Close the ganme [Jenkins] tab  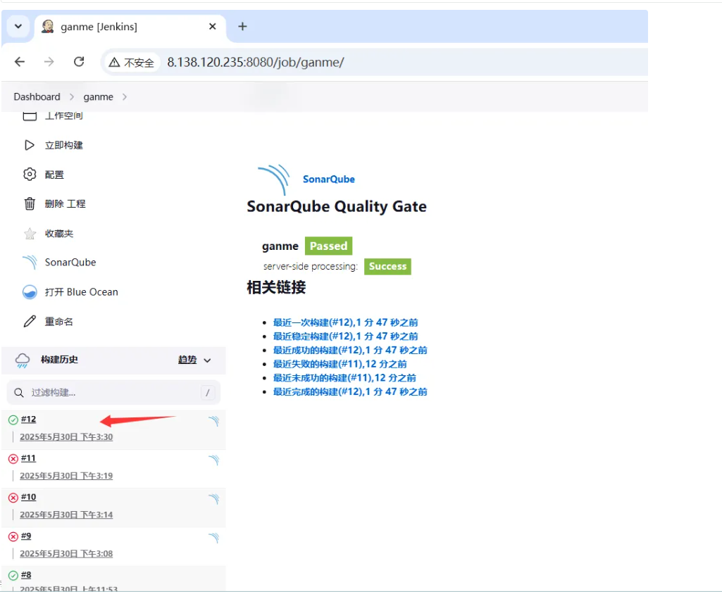click(x=212, y=26)
